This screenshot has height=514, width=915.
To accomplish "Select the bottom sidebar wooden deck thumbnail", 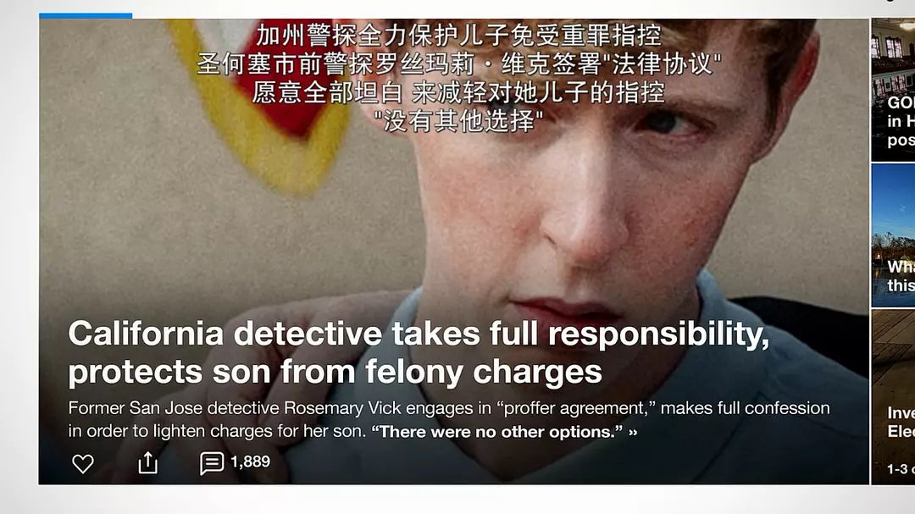I will [x=893, y=356].
